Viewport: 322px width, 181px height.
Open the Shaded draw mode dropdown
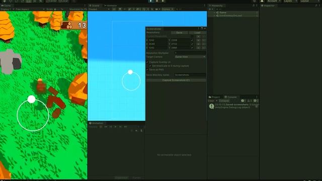click(99, 9)
